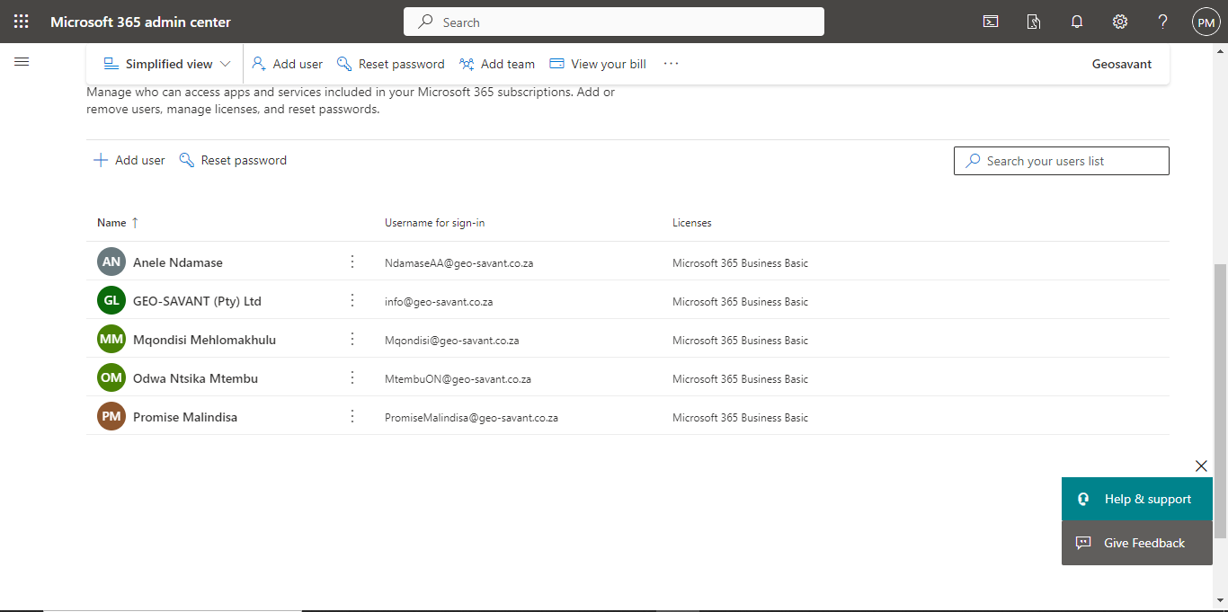Click Add user above the users list

tap(129, 160)
